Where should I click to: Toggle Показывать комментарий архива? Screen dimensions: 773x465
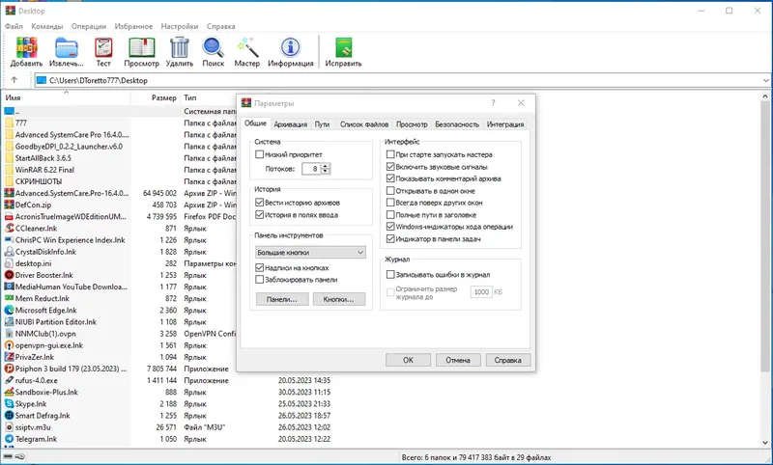390,178
